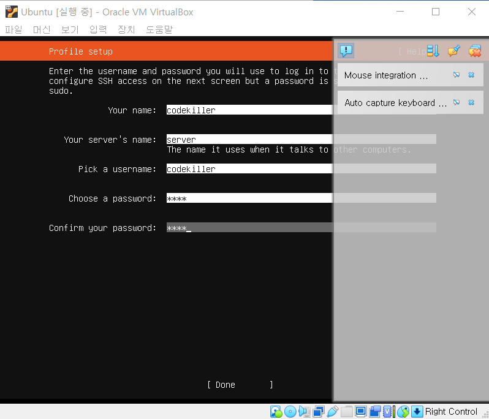Click the keyboard capture arrow icon

coord(417,412)
